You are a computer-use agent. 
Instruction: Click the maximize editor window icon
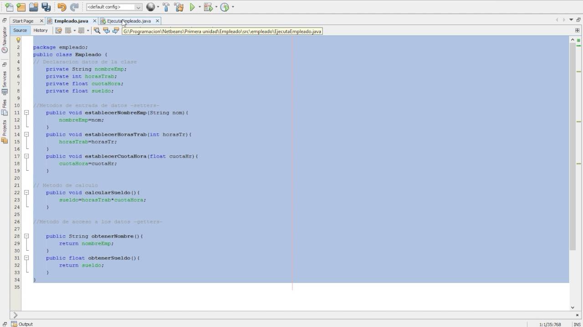pos(578,20)
